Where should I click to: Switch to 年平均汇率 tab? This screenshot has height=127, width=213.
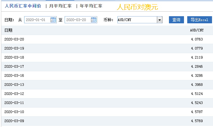point(91,6)
